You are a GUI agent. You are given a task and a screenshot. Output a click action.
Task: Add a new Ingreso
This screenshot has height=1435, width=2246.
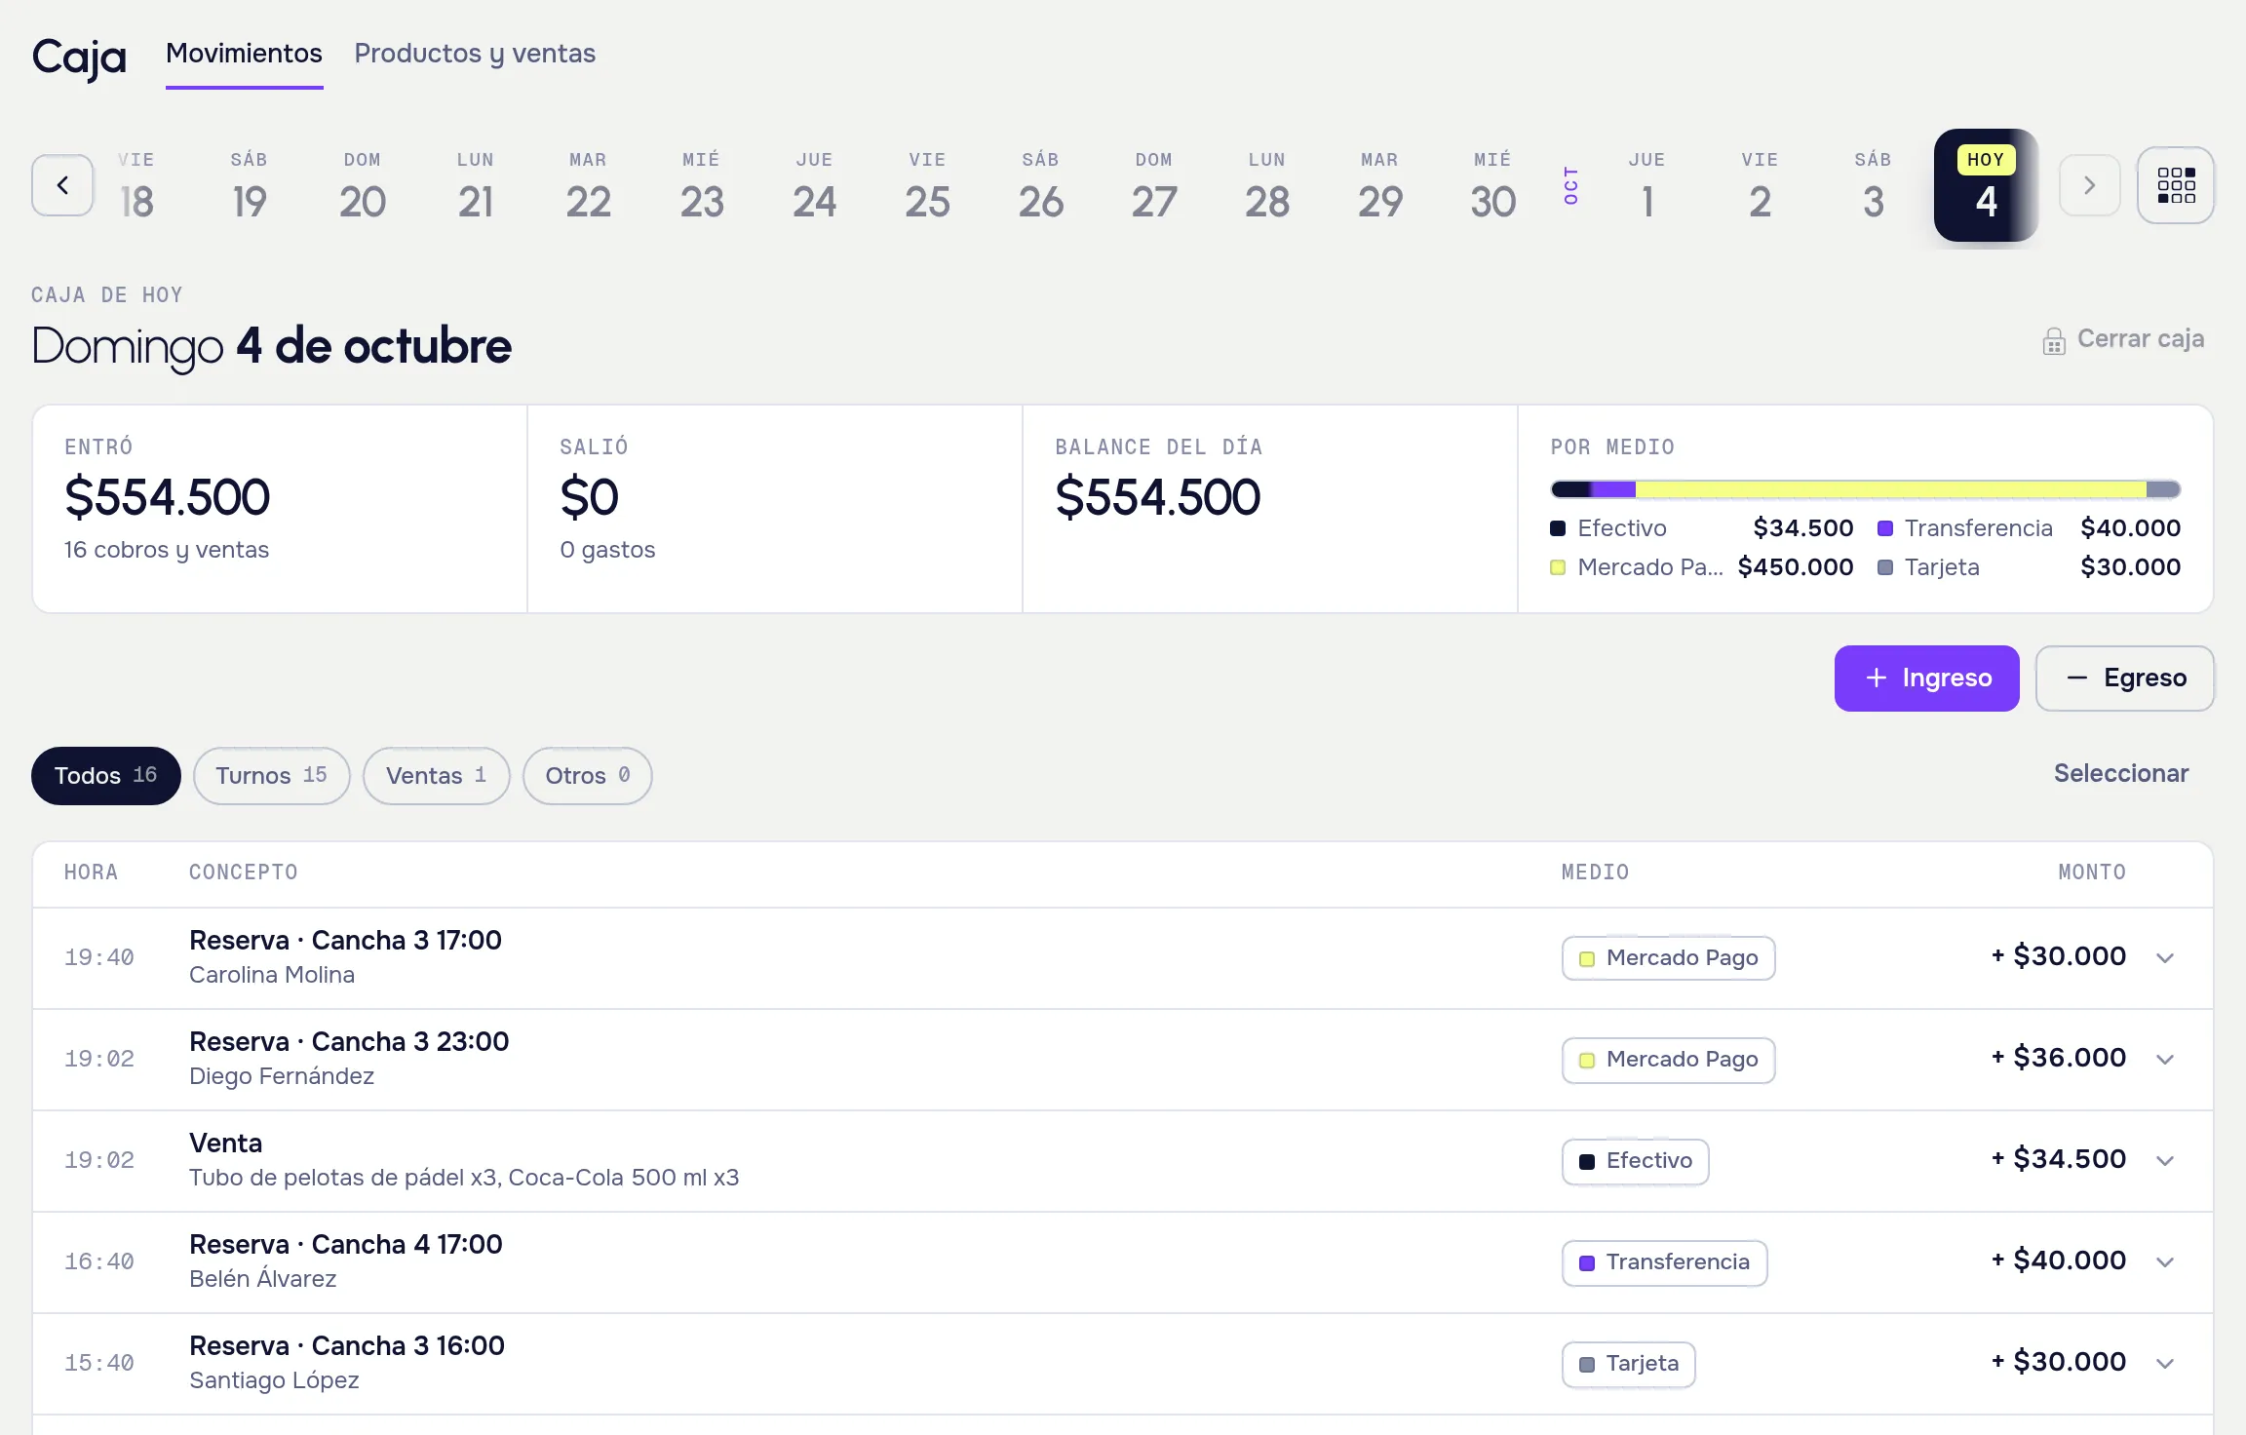click(1926, 679)
